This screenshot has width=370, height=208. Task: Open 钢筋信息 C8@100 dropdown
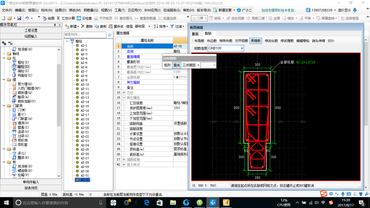(x=242, y=48)
